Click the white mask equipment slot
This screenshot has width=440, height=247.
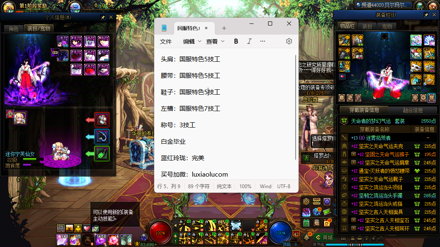416,66
